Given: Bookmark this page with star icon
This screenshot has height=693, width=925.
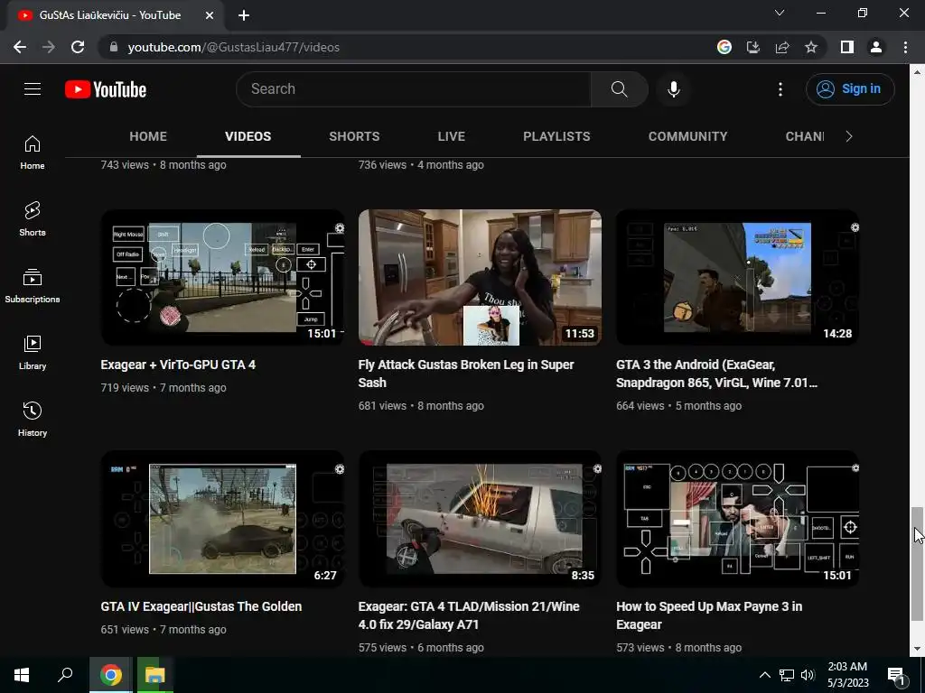Looking at the screenshot, I should click(811, 47).
